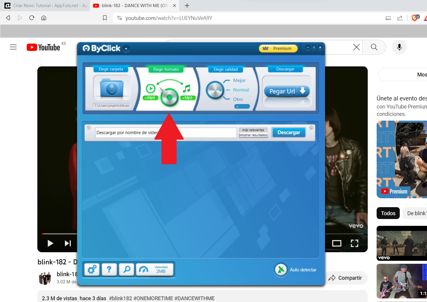Enable theater mode on the video
The image size is (427, 302).
click(x=337, y=243)
